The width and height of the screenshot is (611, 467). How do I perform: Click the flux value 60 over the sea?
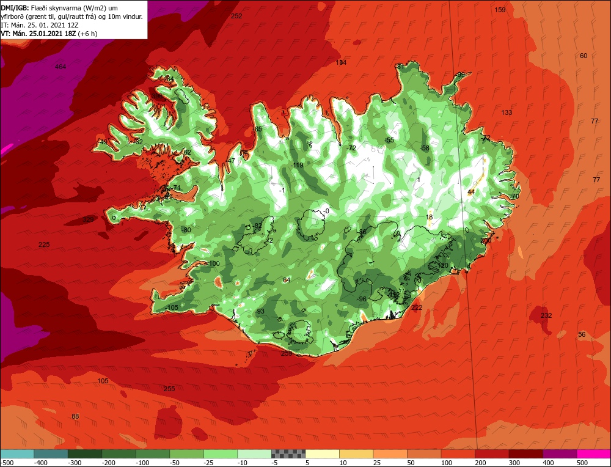click(584, 56)
